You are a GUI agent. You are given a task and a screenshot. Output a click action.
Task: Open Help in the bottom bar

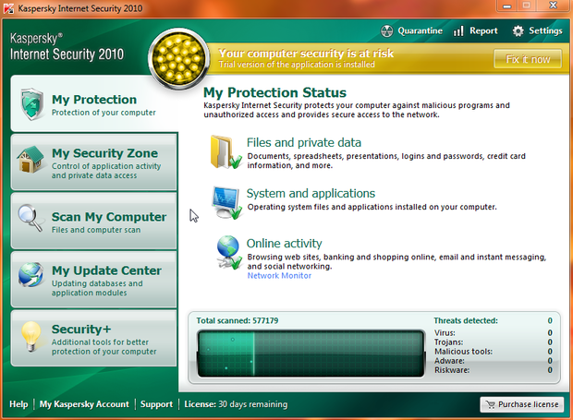point(18,404)
